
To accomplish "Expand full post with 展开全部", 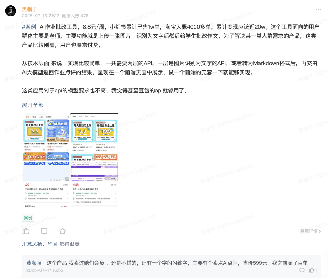I will [33, 105].
